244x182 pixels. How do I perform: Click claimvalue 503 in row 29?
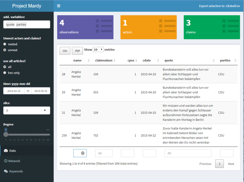96,92
